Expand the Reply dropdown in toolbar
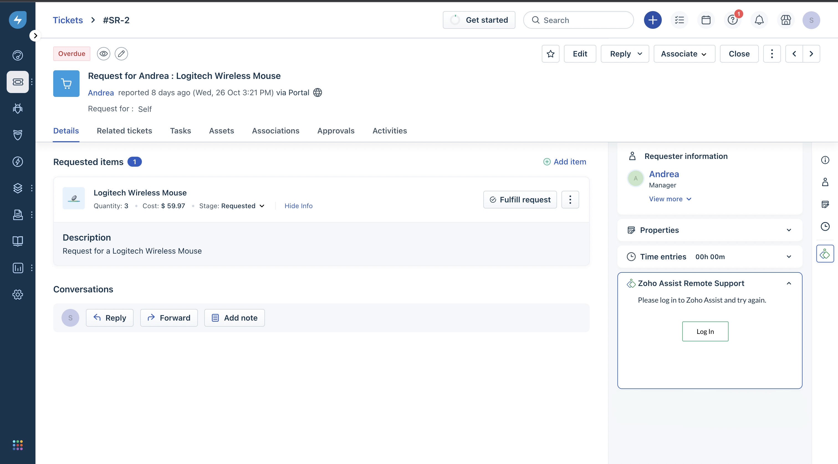 tap(640, 54)
